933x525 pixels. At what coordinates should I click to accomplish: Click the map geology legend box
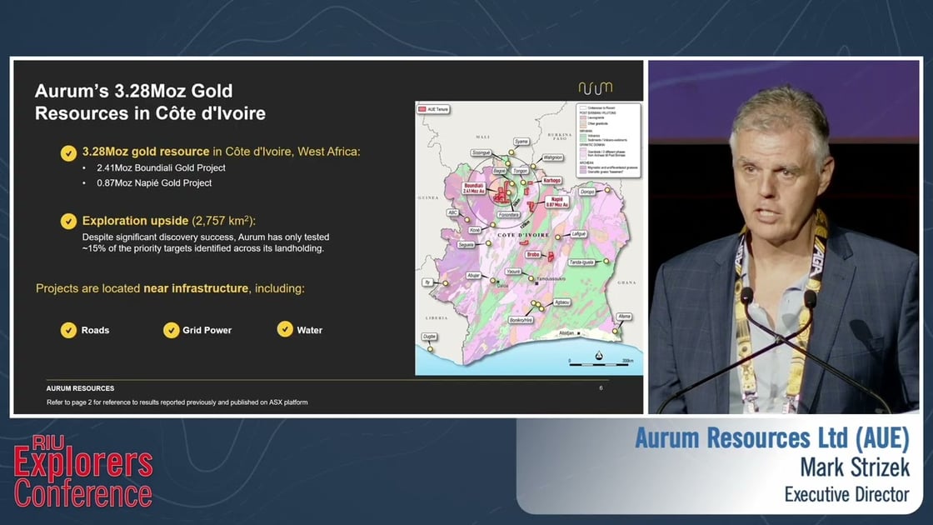click(609, 137)
